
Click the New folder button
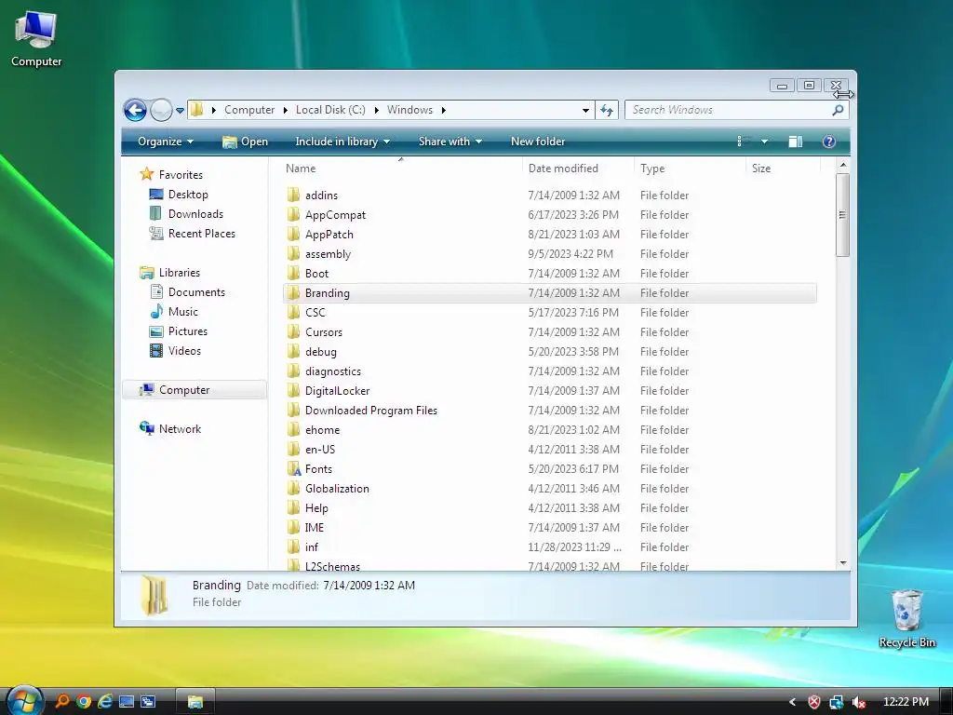(538, 142)
